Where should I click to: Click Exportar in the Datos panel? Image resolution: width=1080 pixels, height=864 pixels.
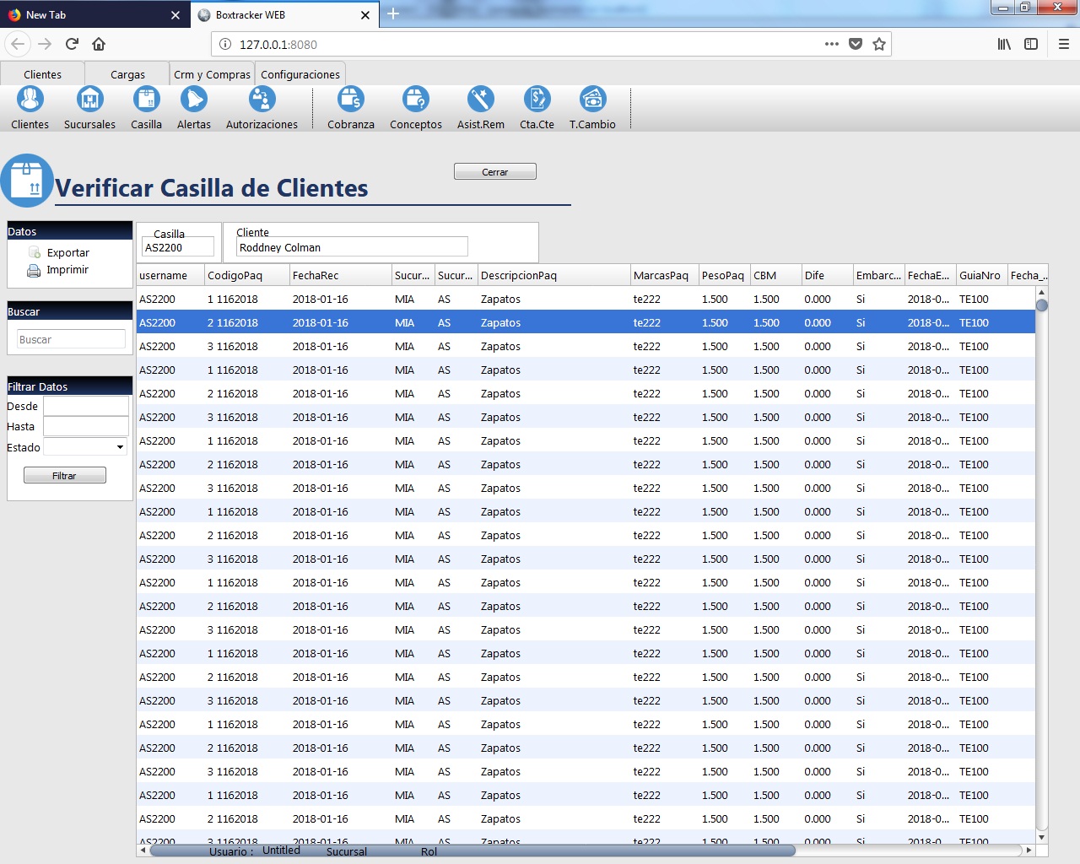67,252
